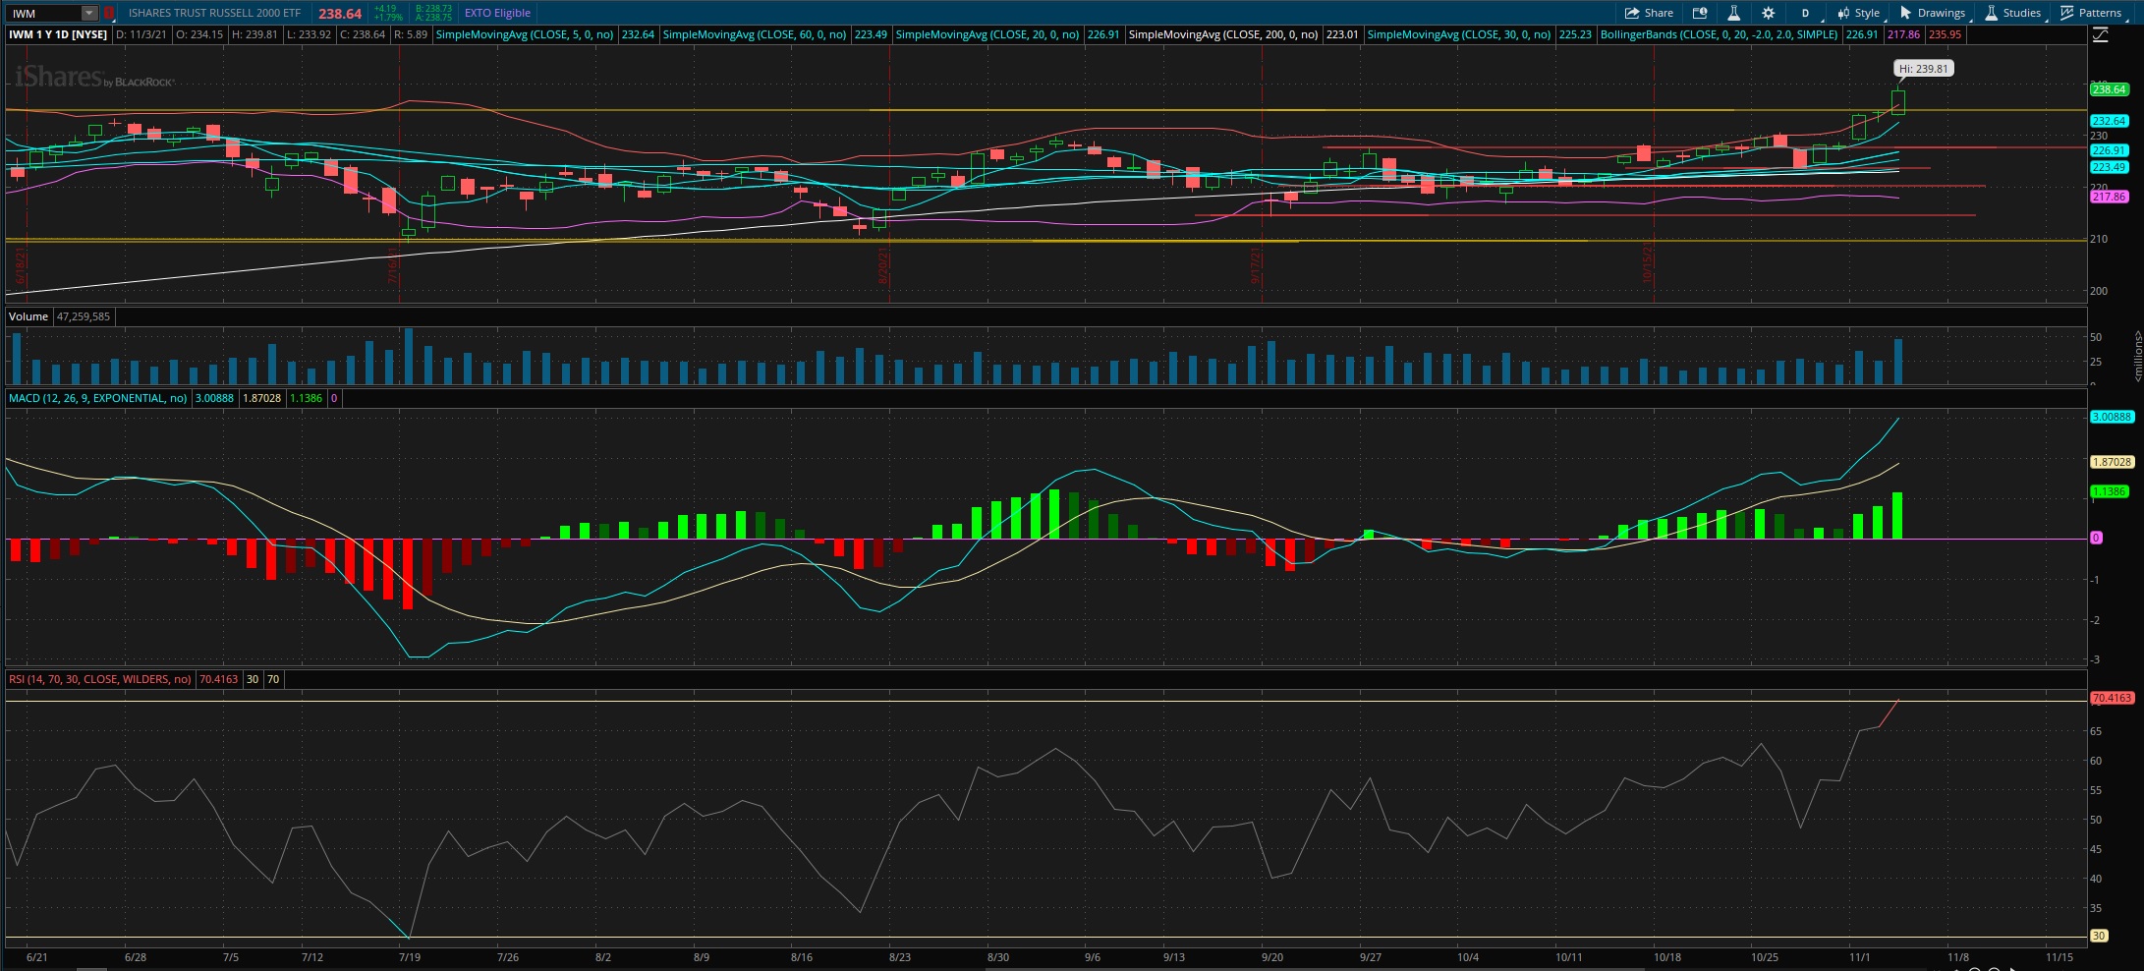Open chart settings gear icon
The width and height of the screenshot is (2144, 971).
1768,13
